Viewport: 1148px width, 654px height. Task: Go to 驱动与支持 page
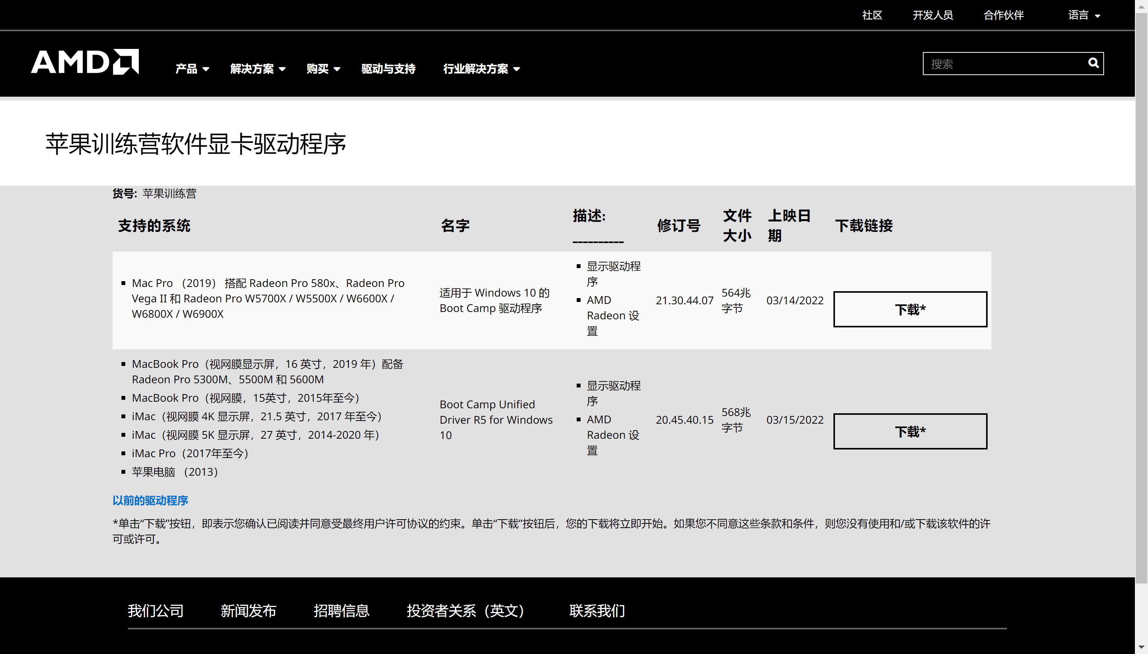(388, 69)
